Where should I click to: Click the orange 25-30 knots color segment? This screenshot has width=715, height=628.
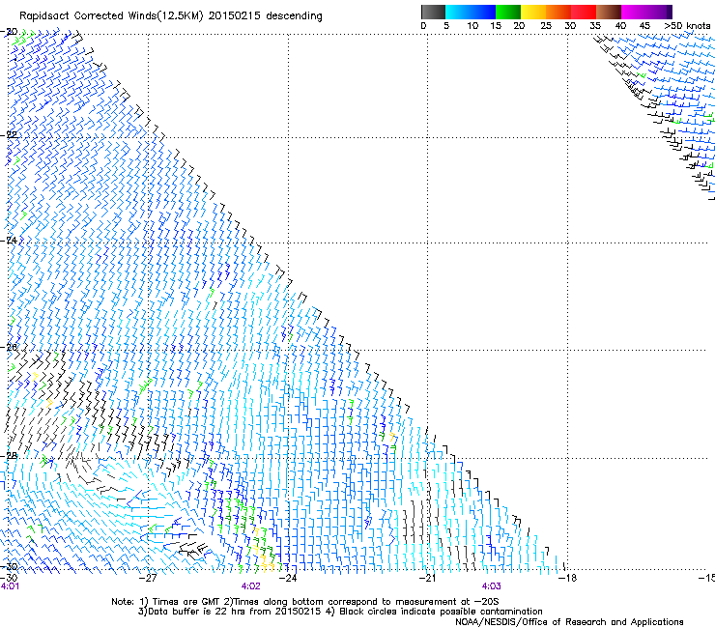click(558, 12)
